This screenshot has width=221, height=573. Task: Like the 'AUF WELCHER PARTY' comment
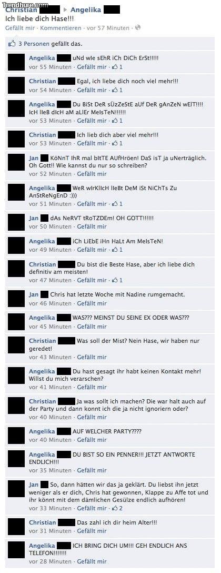(92, 440)
